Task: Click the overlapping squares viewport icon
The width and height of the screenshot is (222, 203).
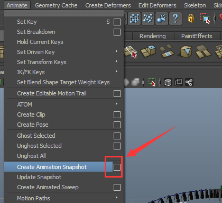Action: point(178,82)
